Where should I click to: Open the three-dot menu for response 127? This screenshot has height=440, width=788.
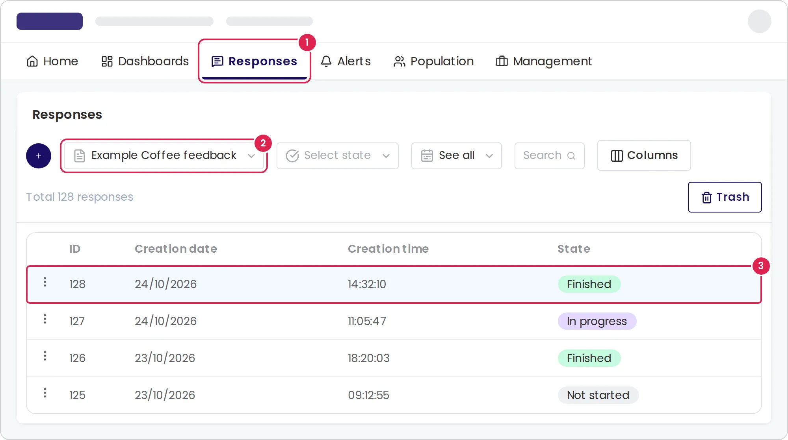click(x=45, y=319)
